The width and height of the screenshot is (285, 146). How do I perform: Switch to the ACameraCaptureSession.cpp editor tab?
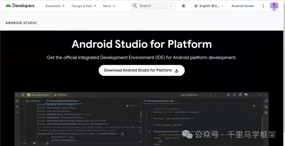[x=160, y=101]
